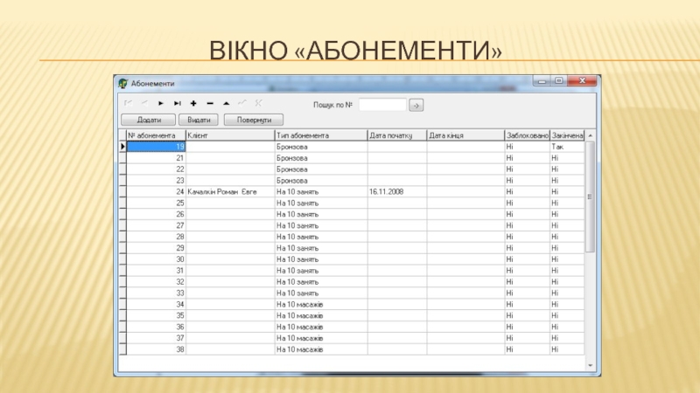Focus the Пошук по № search field
The width and height of the screenshot is (700, 393).
point(382,105)
